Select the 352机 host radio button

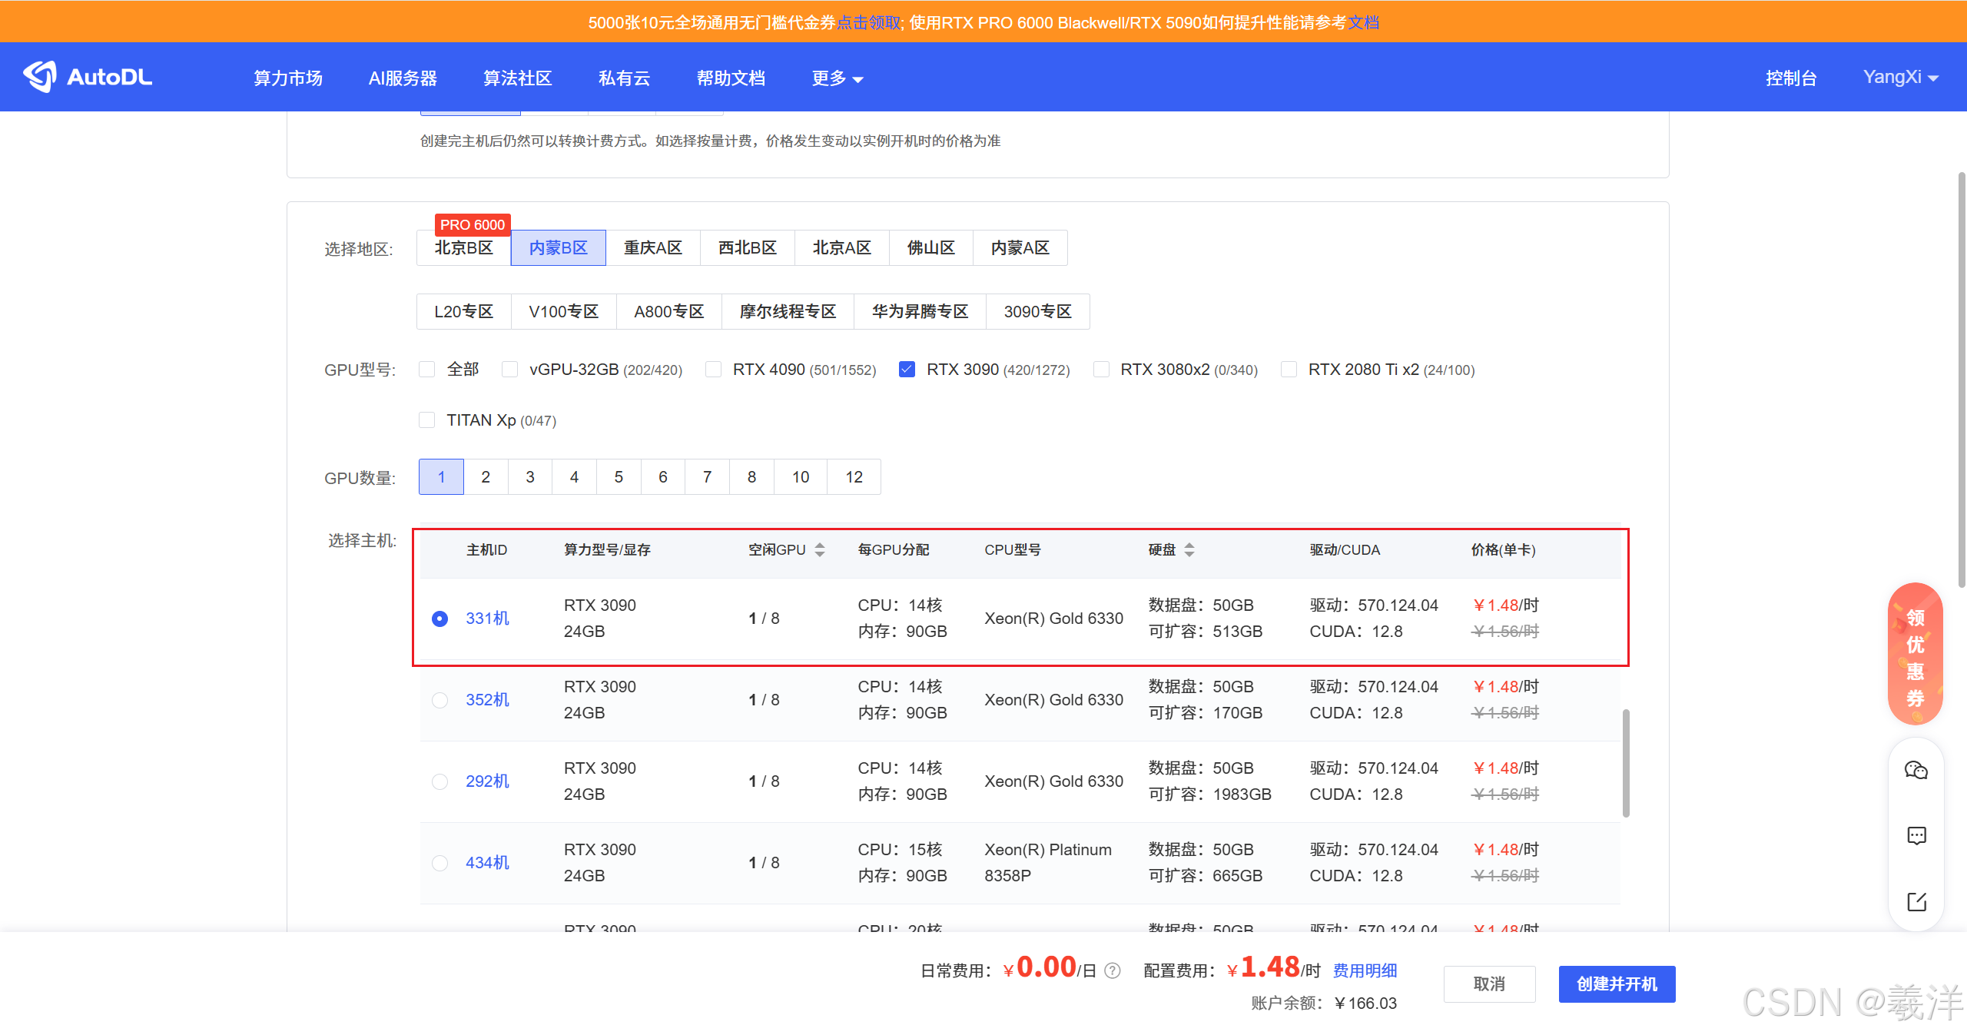(440, 700)
